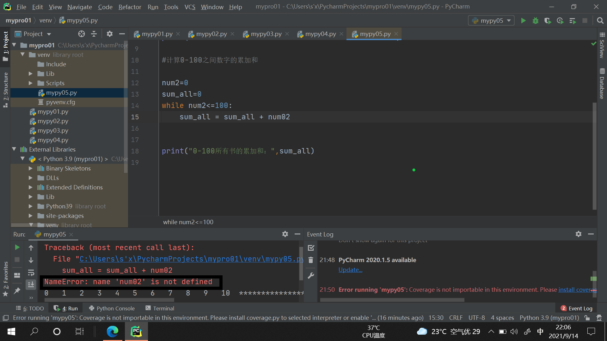Toggle scroll to end in Run console
The image size is (607, 341).
[x=31, y=285]
